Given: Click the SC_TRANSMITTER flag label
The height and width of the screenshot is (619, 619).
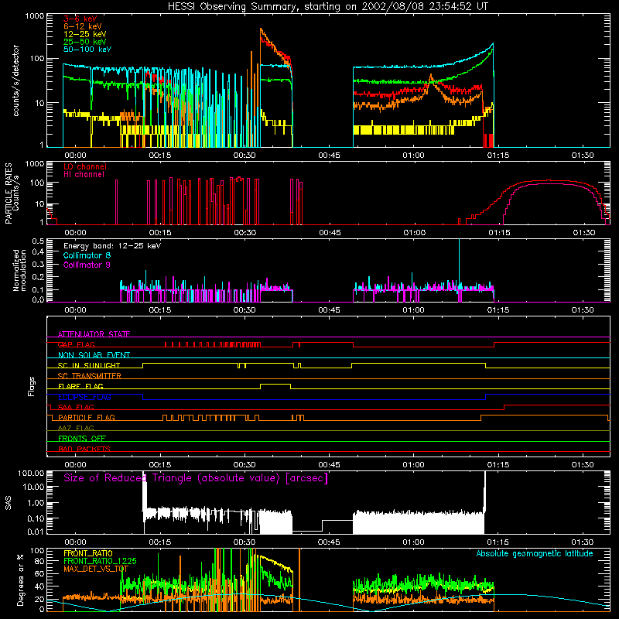Looking at the screenshot, I should [x=90, y=376].
